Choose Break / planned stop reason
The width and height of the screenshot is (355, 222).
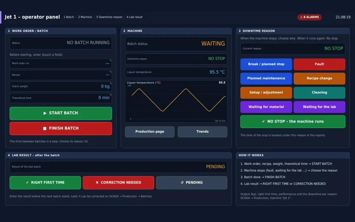(x=266, y=64)
